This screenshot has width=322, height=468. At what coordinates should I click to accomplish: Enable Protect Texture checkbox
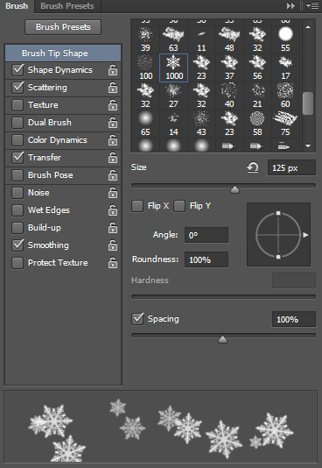17,263
